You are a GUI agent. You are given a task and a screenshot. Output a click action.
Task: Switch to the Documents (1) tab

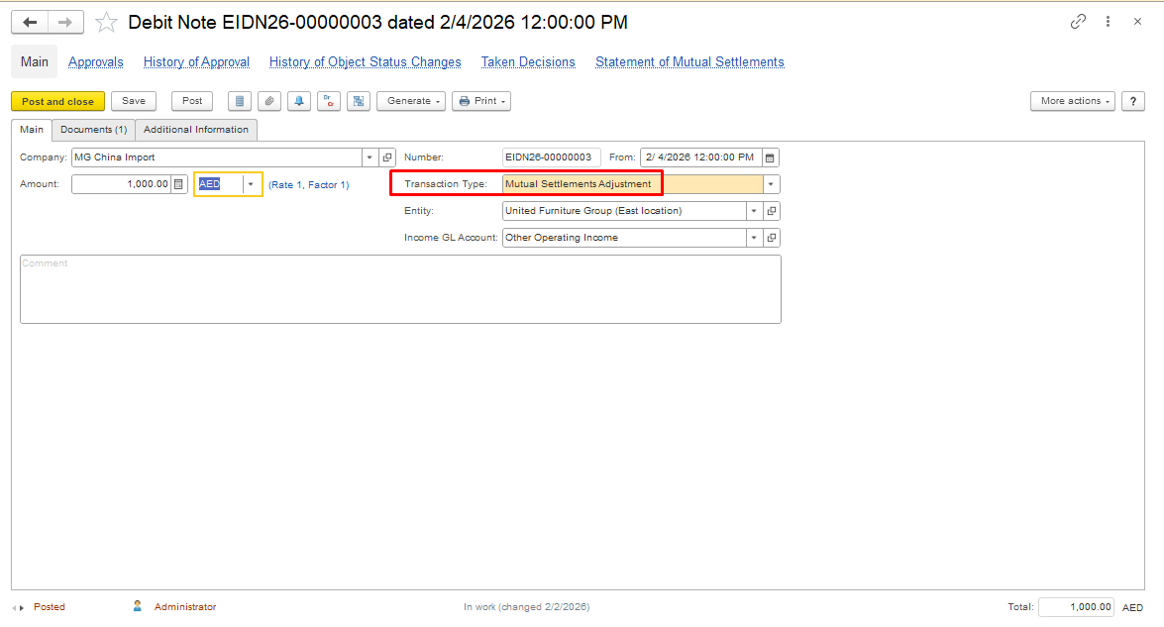93,130
